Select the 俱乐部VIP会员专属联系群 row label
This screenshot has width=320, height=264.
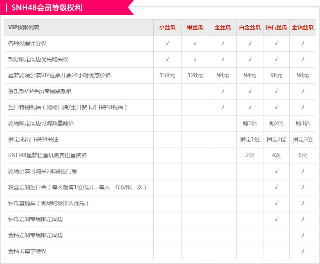tap(40, 91)
